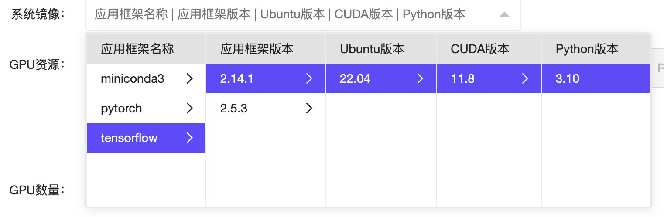Collapse the system image dropdown arrow
This screenshot has height=217, width=664.
tap(504, 14)
